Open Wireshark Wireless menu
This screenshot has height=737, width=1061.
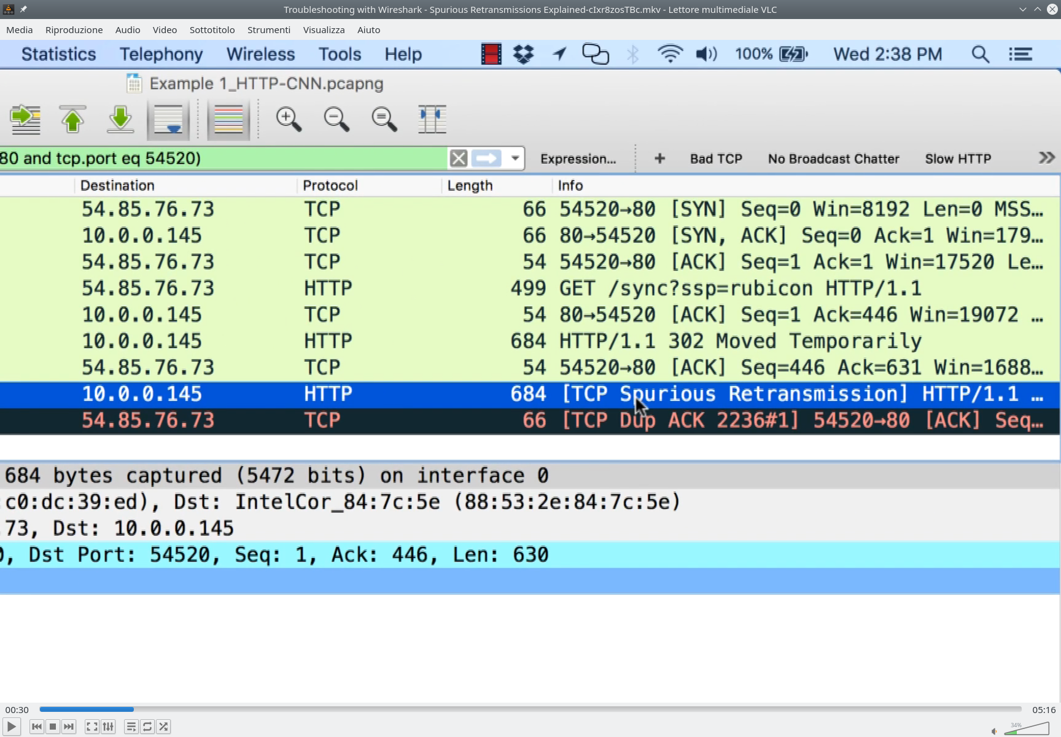point(260,54)
